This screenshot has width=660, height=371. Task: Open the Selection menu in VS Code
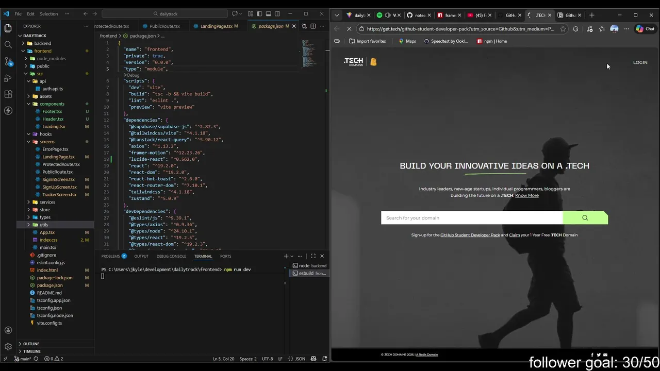pyautogui.click(x=49, y=14)
